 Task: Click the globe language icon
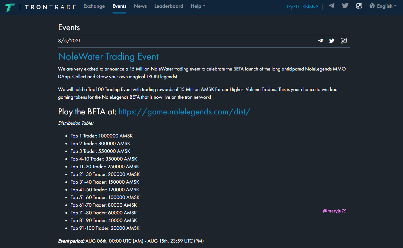pyautogui.click(x=372, y=6)
